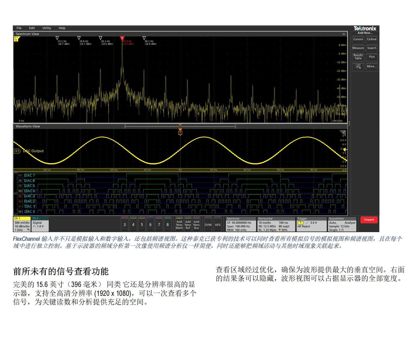Click the C1 channel badge in Spectrum View

16,39
